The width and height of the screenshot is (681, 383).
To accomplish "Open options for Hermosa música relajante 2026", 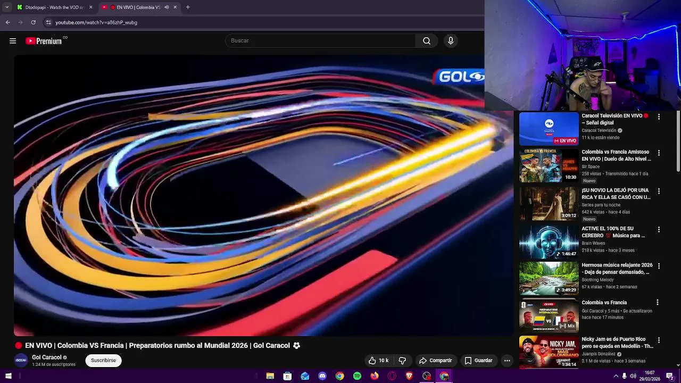I will coord(659,265).
